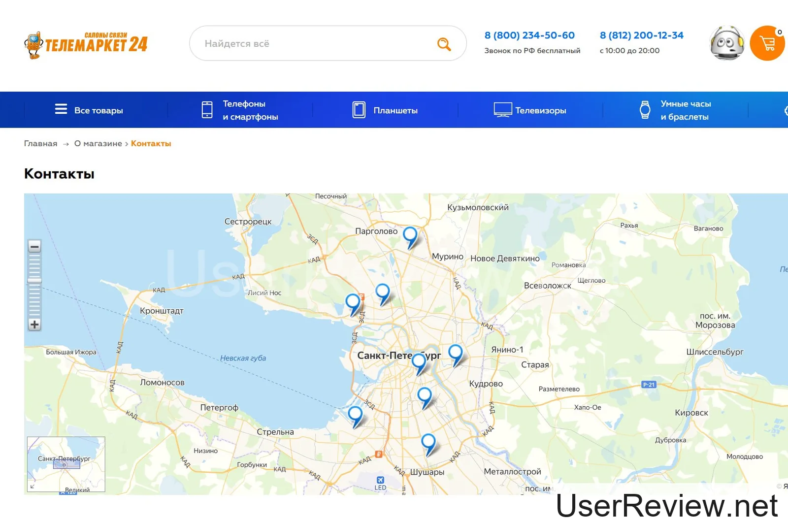Zoom in the map with plus button
This screenshot has height=521, width=788.
tap(34, 325)
